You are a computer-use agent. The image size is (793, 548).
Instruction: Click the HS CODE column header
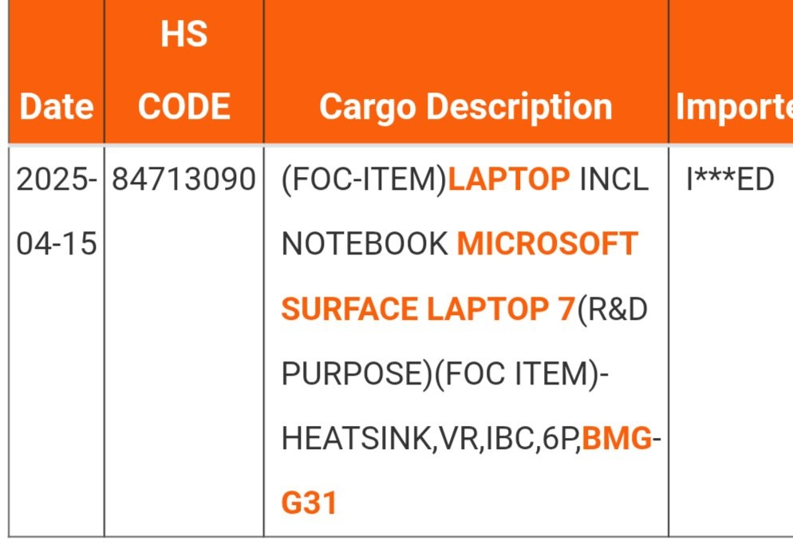[x=183, y=72]
